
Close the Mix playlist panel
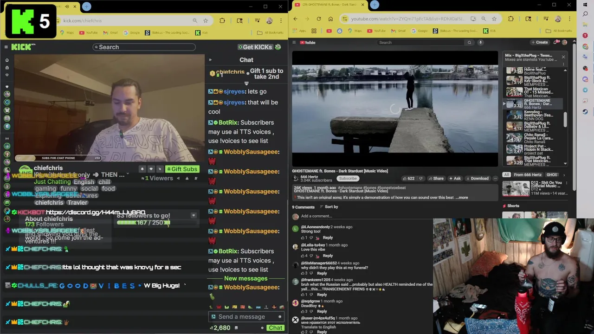click(563, 57)
